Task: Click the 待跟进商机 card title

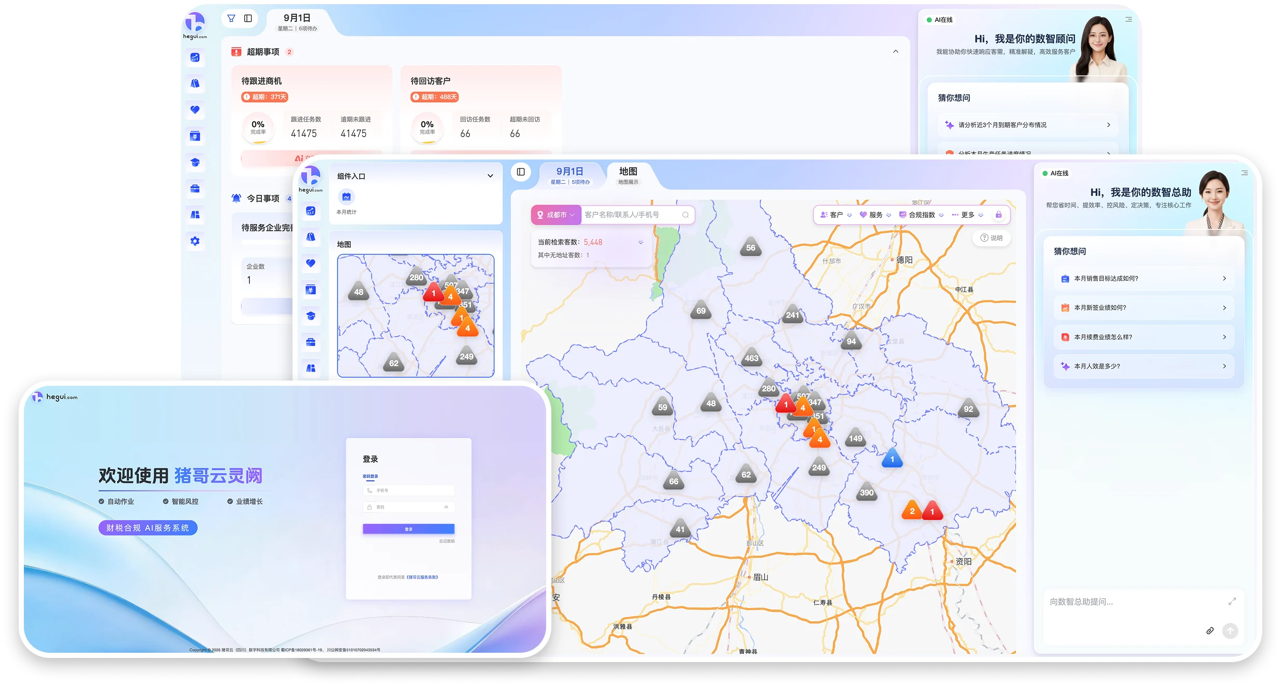Action: [x=262, y=81]
